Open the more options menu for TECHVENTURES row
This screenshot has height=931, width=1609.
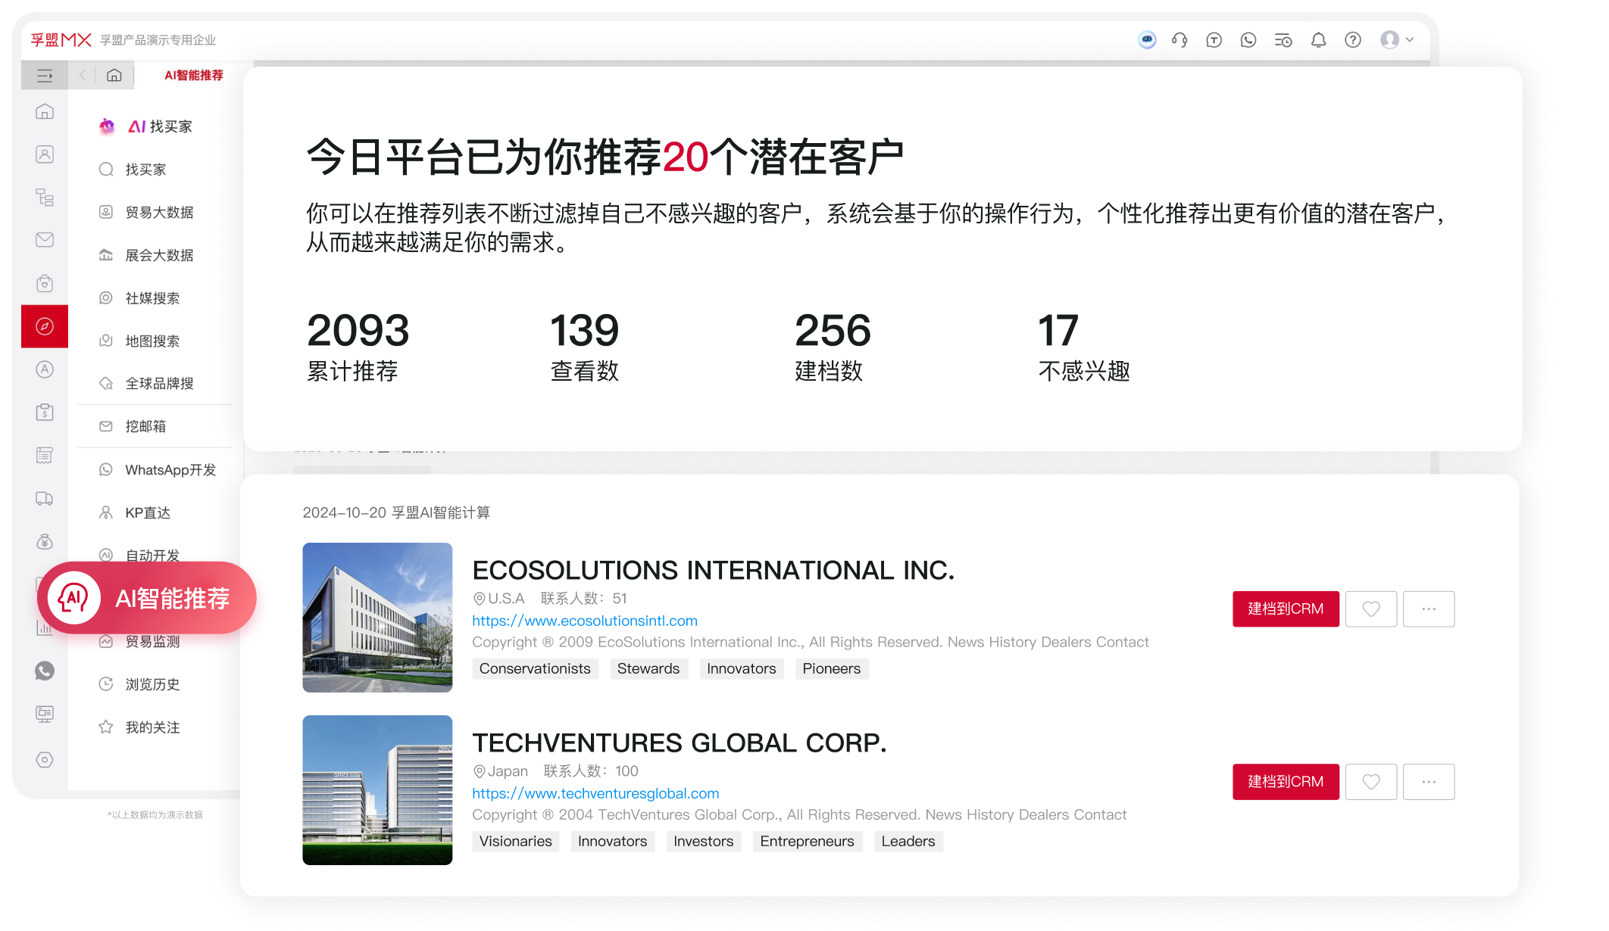1429,781
